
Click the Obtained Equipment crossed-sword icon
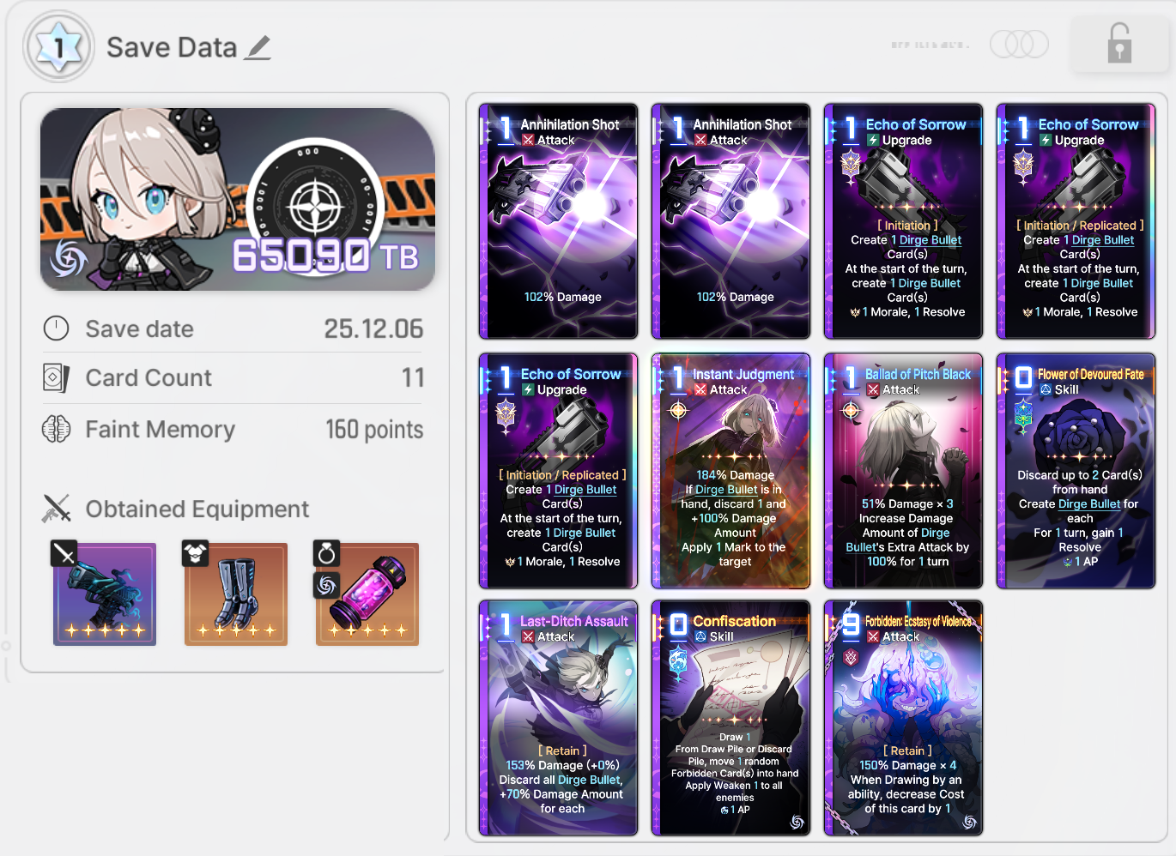click(x=57, y=509)
